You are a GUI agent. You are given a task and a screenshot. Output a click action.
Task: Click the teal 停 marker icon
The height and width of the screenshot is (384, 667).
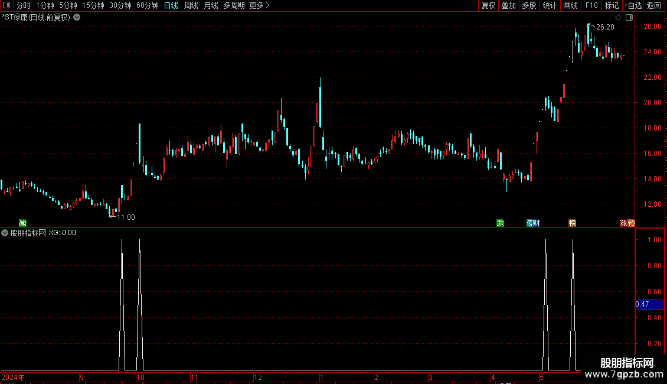click(x=530, y=223)
